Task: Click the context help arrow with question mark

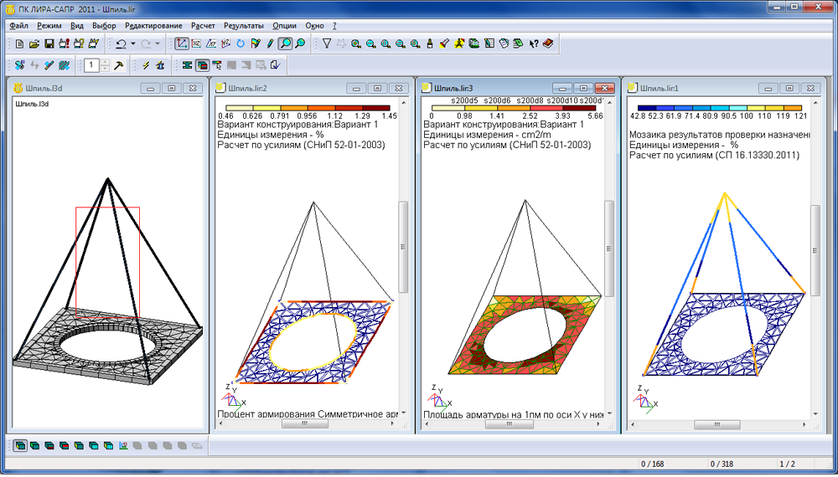Action: coord(533,44)
